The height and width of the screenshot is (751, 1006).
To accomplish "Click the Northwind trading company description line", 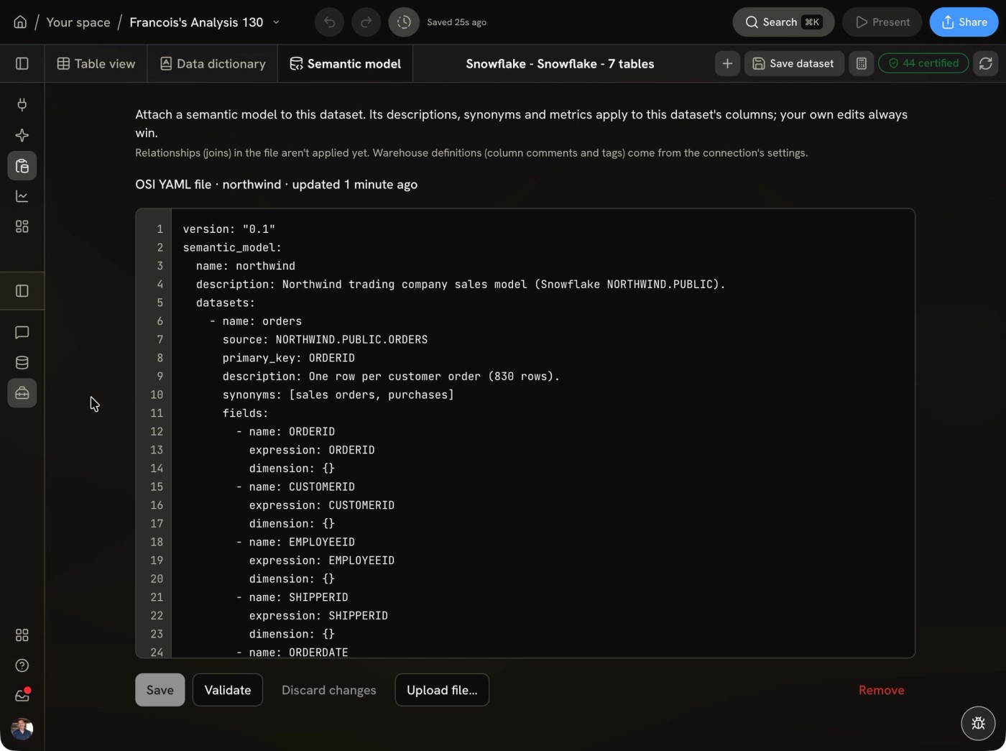I will (x=461, y=285).
